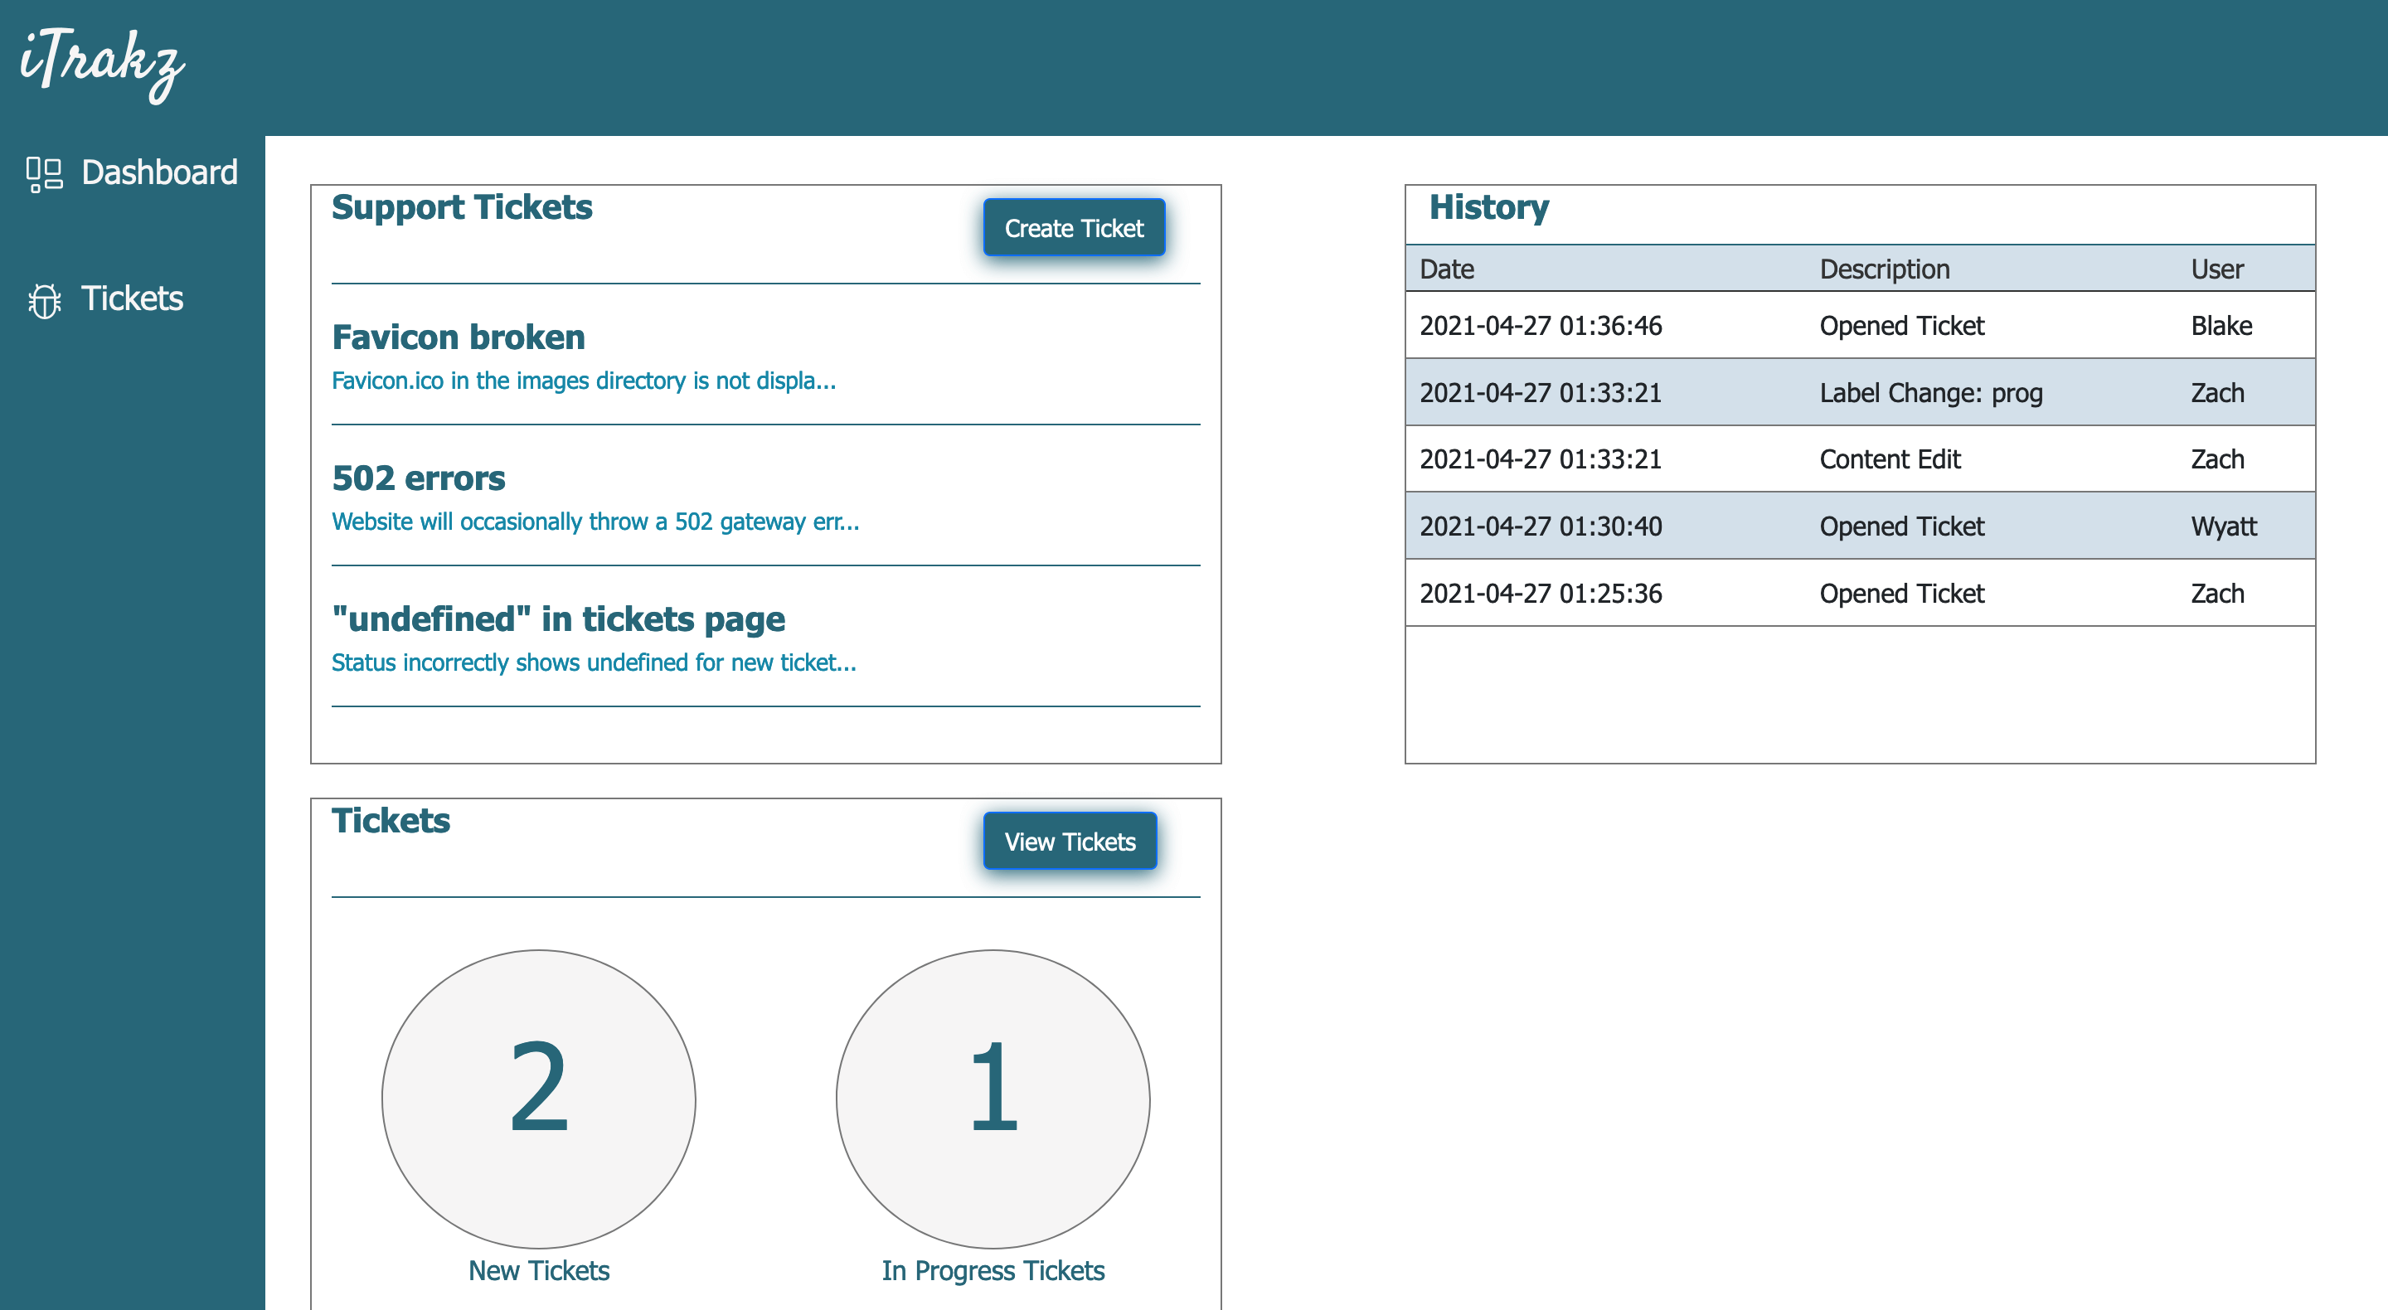Select Opened Ticket entry at 01:25:36
Viewport: 2388px width, 1310px height.
1901,594
